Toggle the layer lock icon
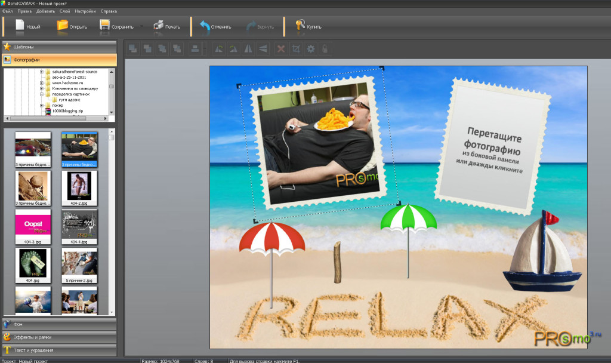 [x=325, y=49]
